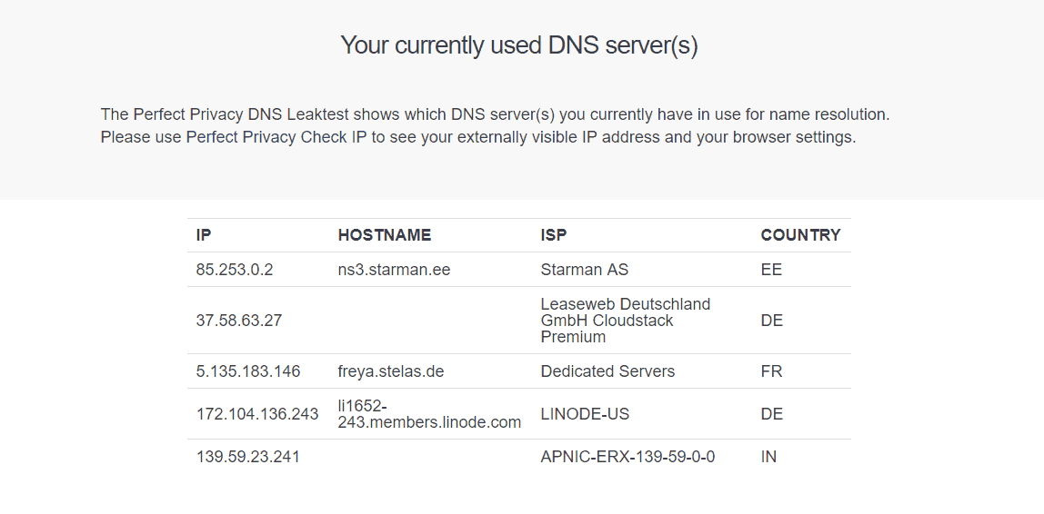Click the Dedicated Servers ISP cell
This screenshot has width=1044, height=514.
pos(607,371)
